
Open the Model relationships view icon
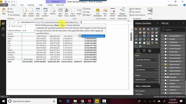pyautogui.click(x=3, y=35)
